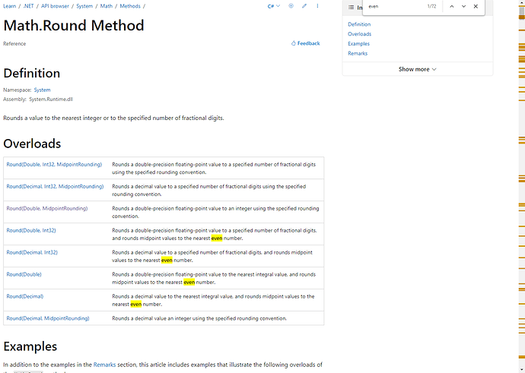Open Round(Decimal) overload link
The image size is (525, 373).
tap(25, 296)
